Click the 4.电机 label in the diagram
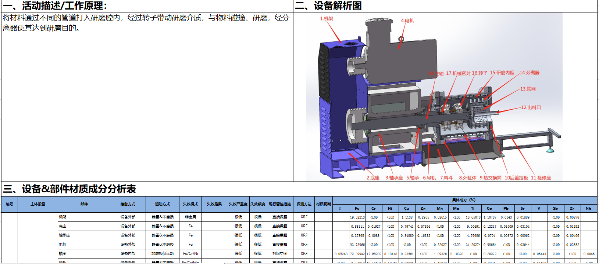The image size is (599, 264). [x=407, y=21]
